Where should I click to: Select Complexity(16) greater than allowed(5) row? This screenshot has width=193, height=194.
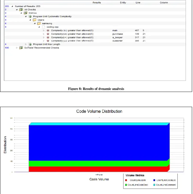click(x=72, y=34)
